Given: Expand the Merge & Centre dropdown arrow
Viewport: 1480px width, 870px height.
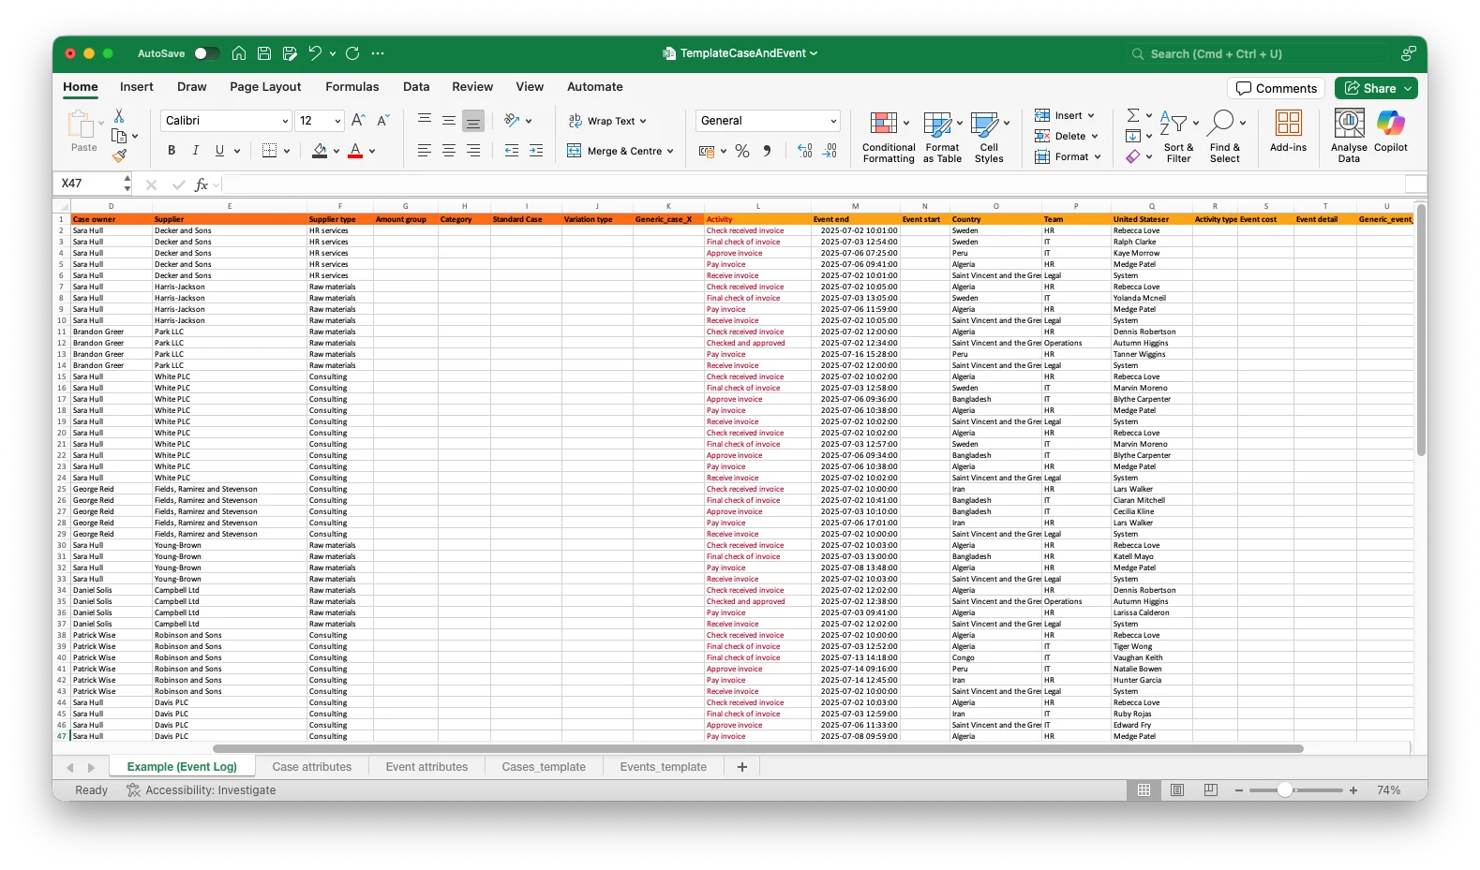Looking at the screenshot, I should coord(670,151).
